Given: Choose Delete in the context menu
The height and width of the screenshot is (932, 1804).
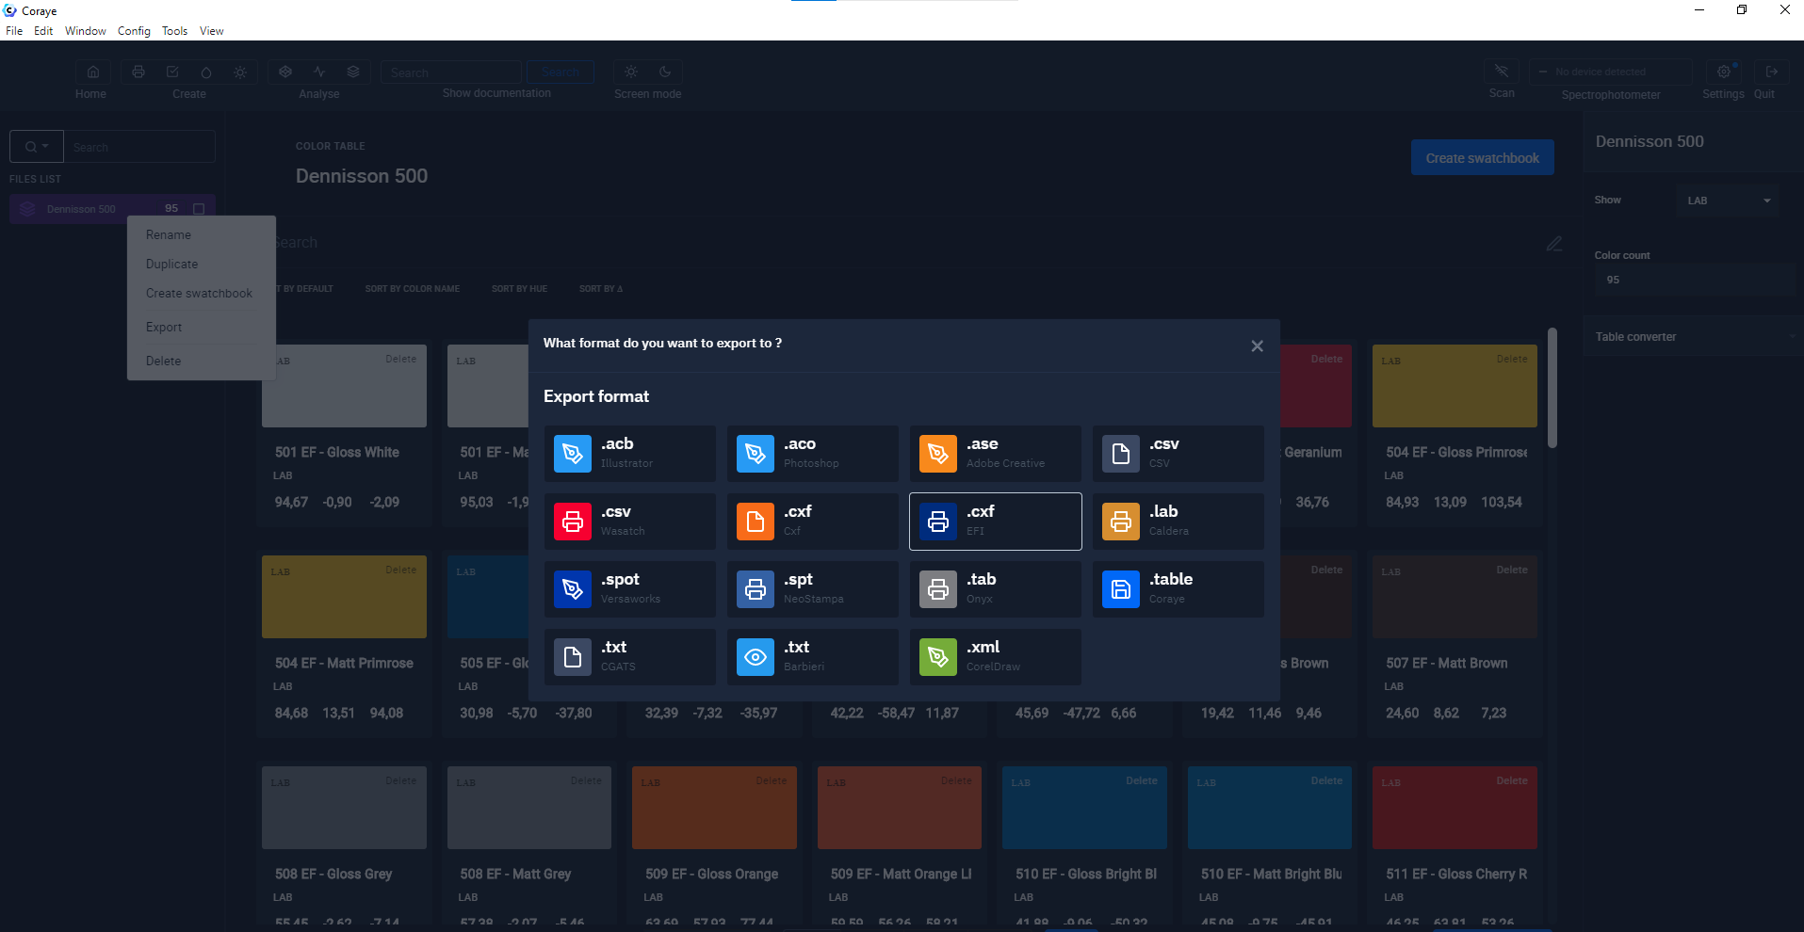Looking at the screenshot, I should (202, 362).
